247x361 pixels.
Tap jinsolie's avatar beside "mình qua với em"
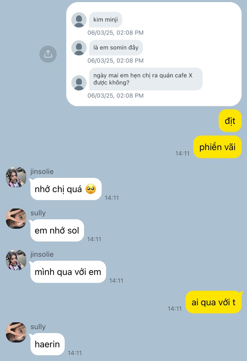tap(16, 260)
